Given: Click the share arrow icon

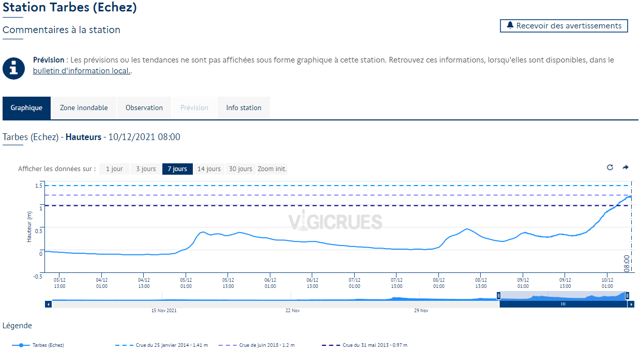Looking at the screenshot, I should (626, 167).
